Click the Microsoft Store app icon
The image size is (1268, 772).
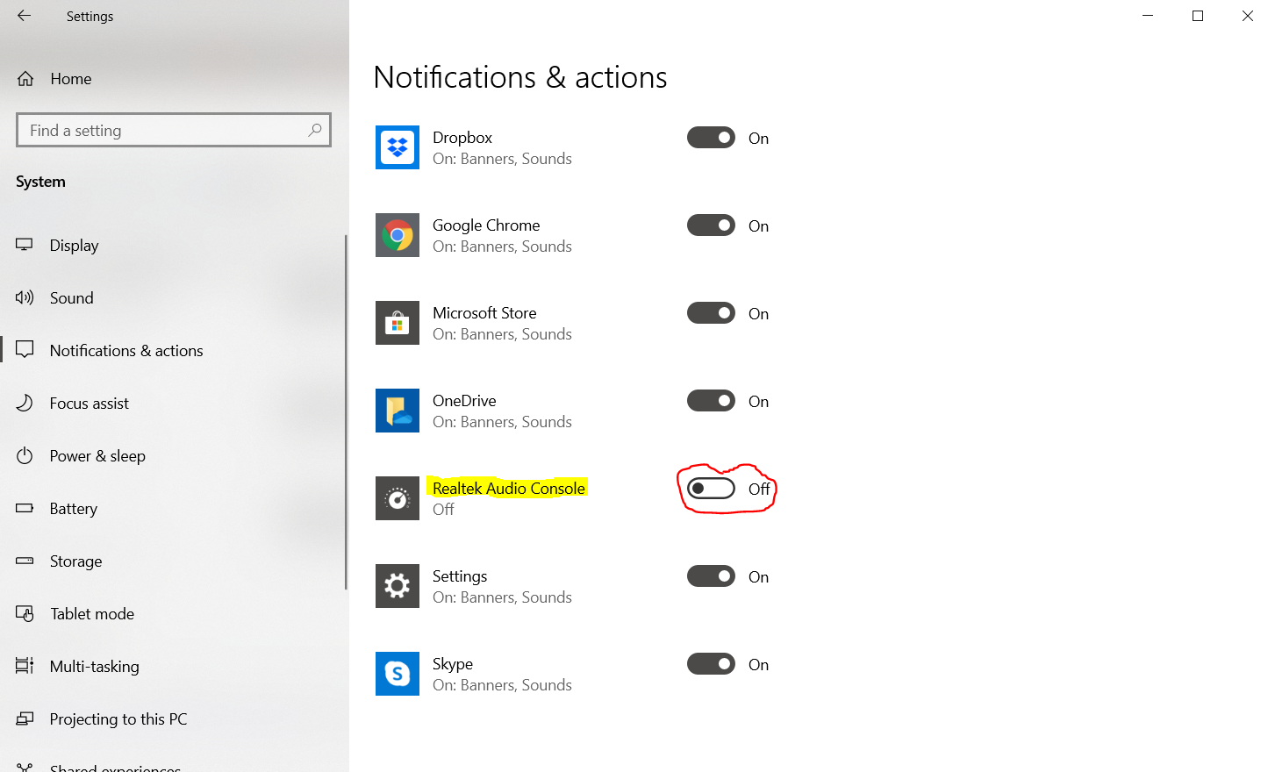point(398,323)
